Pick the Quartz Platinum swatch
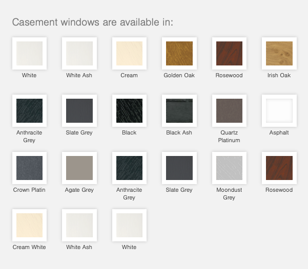The height and width of the screenshot is (269, 308). (229, 110)
